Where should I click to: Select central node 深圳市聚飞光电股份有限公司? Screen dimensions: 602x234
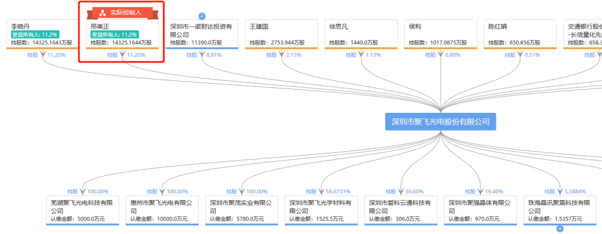(440, 122)
